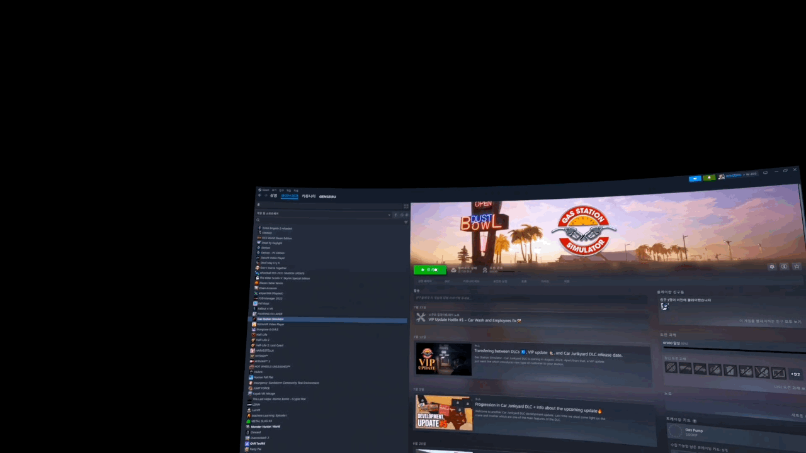Select Fallout 4 VR in the library
This screenshot has height=453, width=806.
click(x=265, y=309)
